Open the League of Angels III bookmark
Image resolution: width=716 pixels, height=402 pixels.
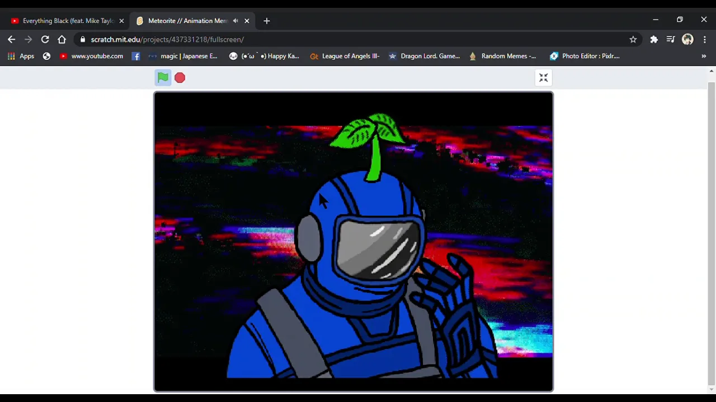(x=345, y=56)
